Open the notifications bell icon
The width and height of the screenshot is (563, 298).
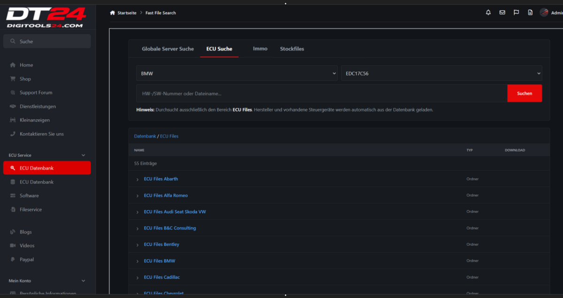pyautogui.click(x=488, y=13)
